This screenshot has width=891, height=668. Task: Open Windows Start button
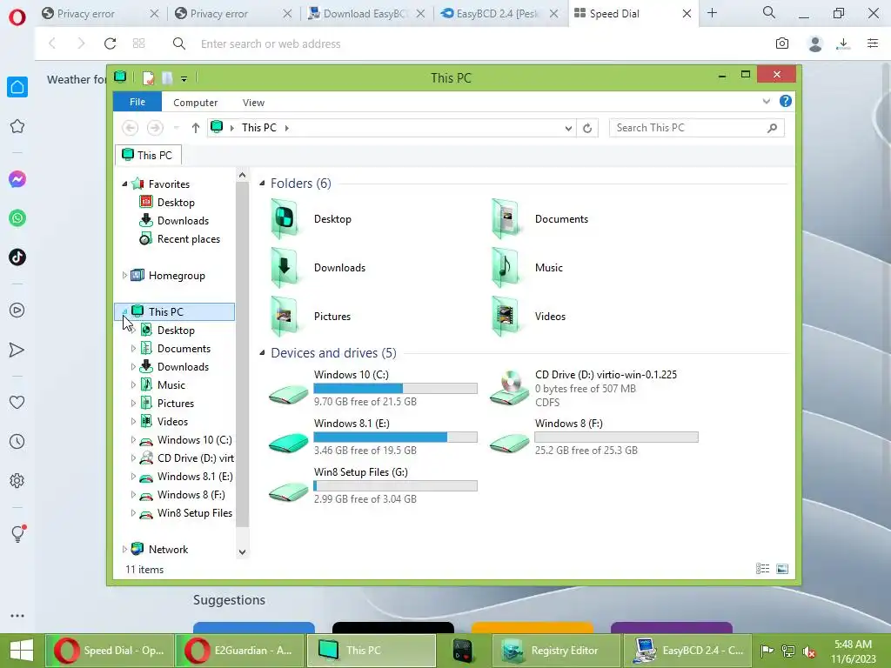[22, 651]
